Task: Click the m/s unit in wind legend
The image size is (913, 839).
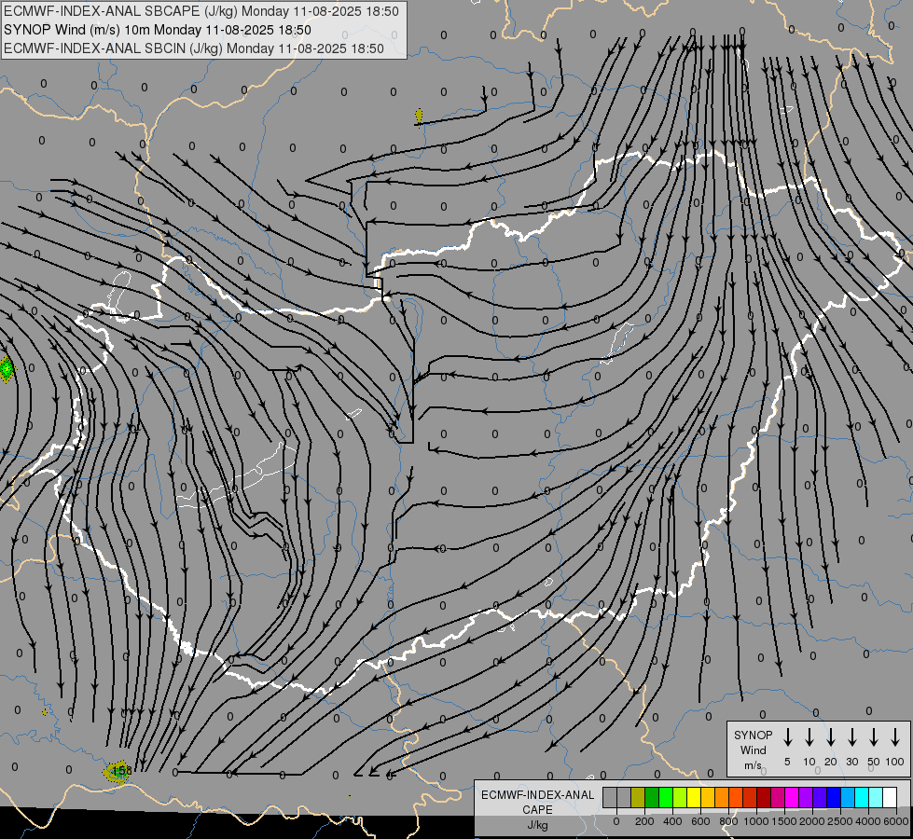Action: pyautogui.click(x=753, y=765)
